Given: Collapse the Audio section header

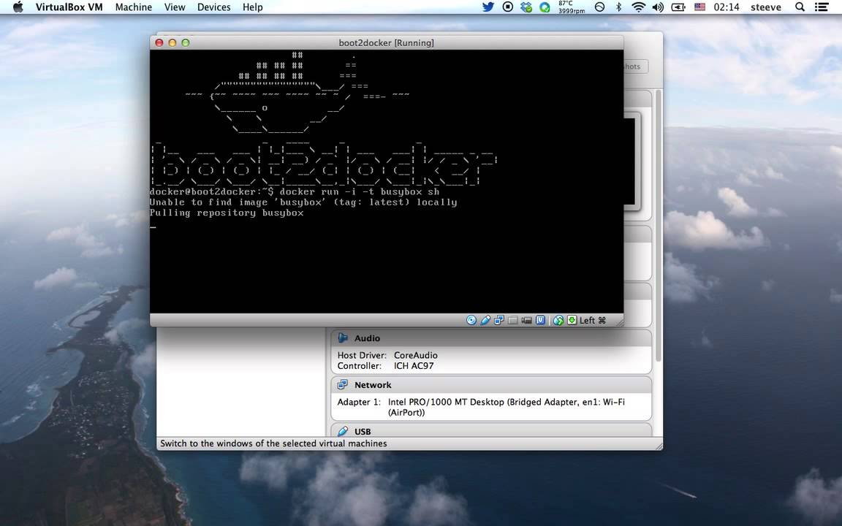Looking at the screenshot, I should 367,338.
